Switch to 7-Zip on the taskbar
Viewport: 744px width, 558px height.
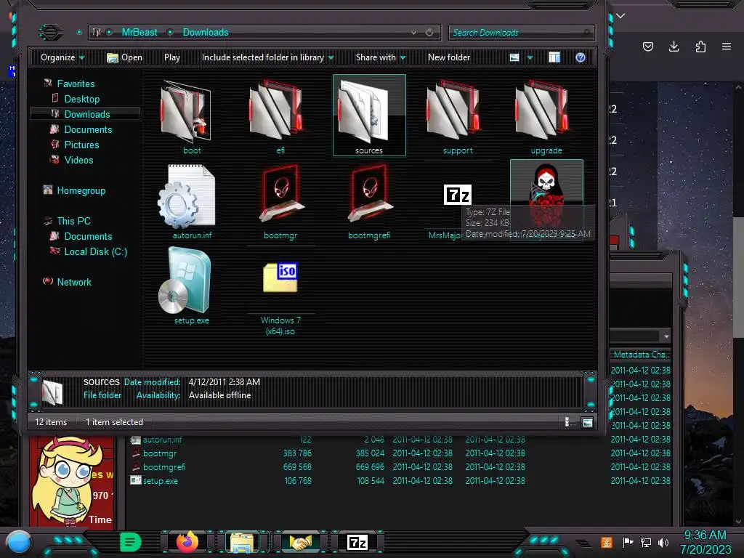click(357, 542)
